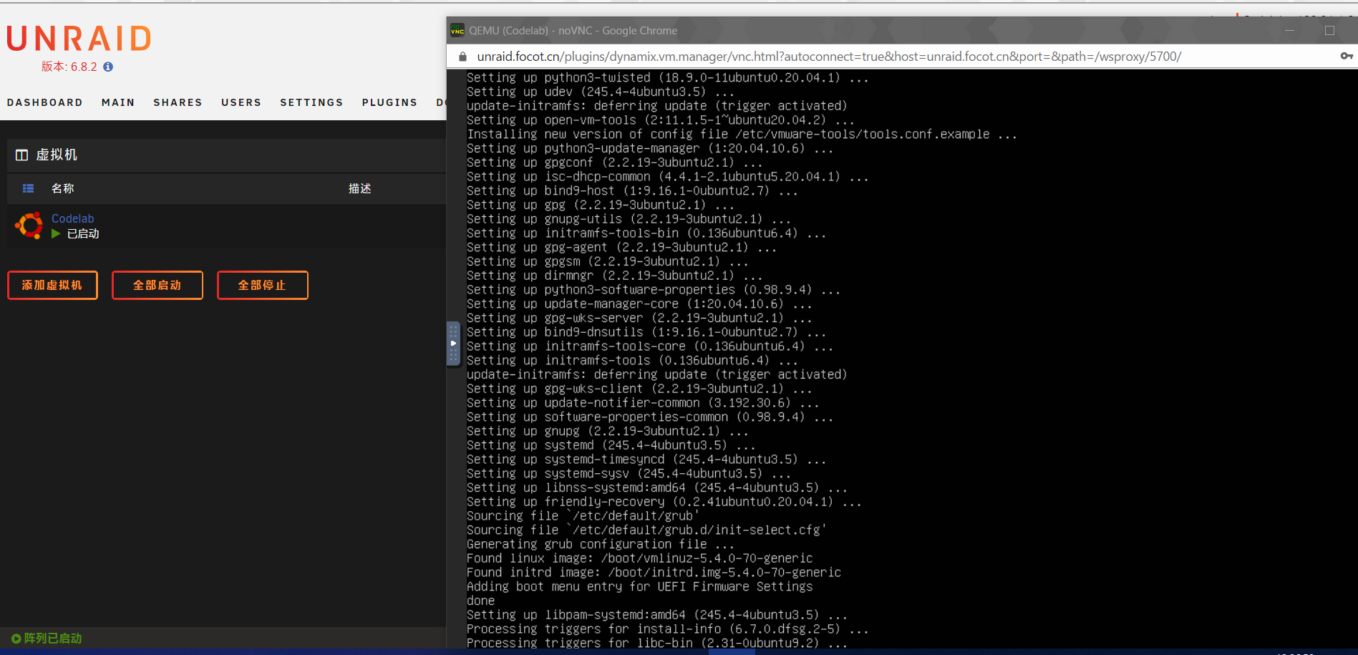
Task: Click the 描述 column header
Action: coord(360,188)
